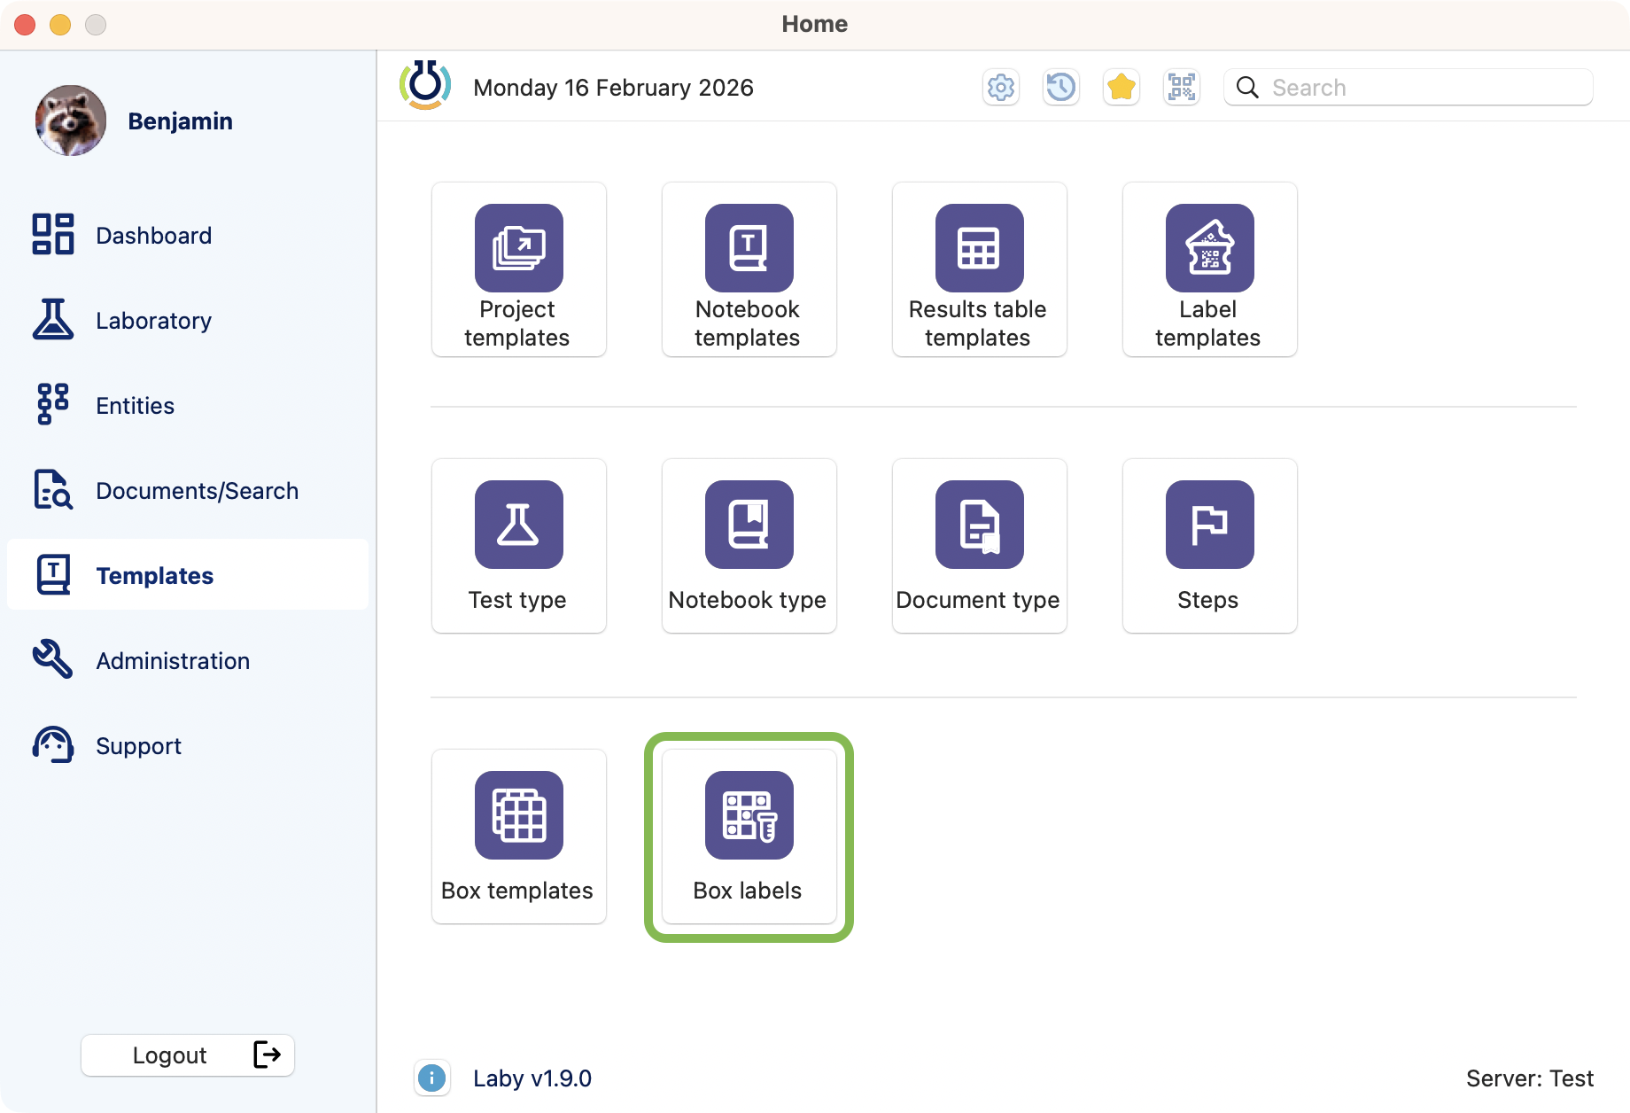Go to Dashboard in sidebar
Screen dimensions: 1630x1113
coord(153,236)
